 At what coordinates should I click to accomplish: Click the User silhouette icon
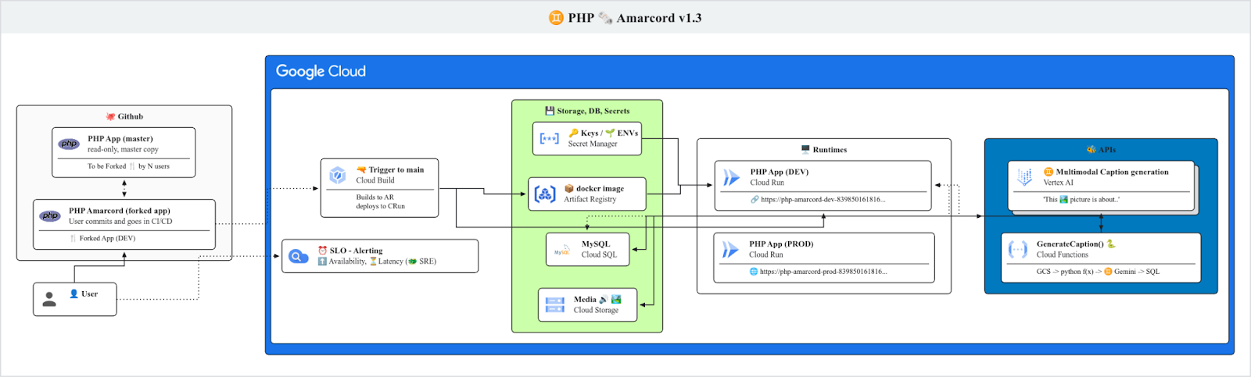[x=49, y=299]
